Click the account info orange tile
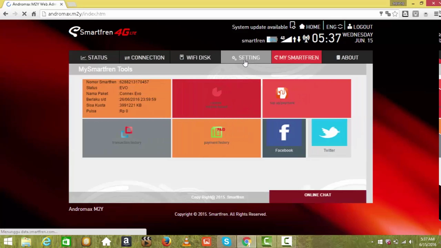441x248 pixels. (x=126, y=99)
